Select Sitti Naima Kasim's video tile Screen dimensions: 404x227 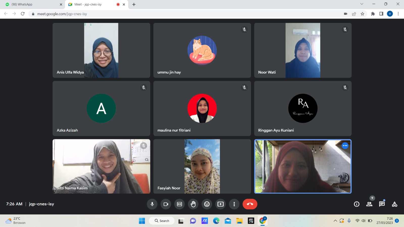click(101, 166)
